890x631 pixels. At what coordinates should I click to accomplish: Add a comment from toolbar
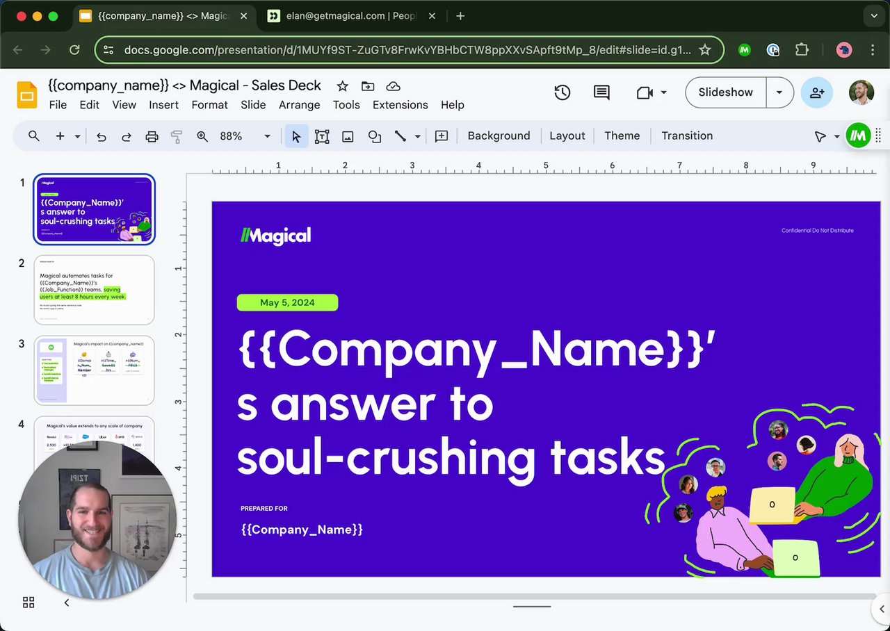tap(442, 136)
